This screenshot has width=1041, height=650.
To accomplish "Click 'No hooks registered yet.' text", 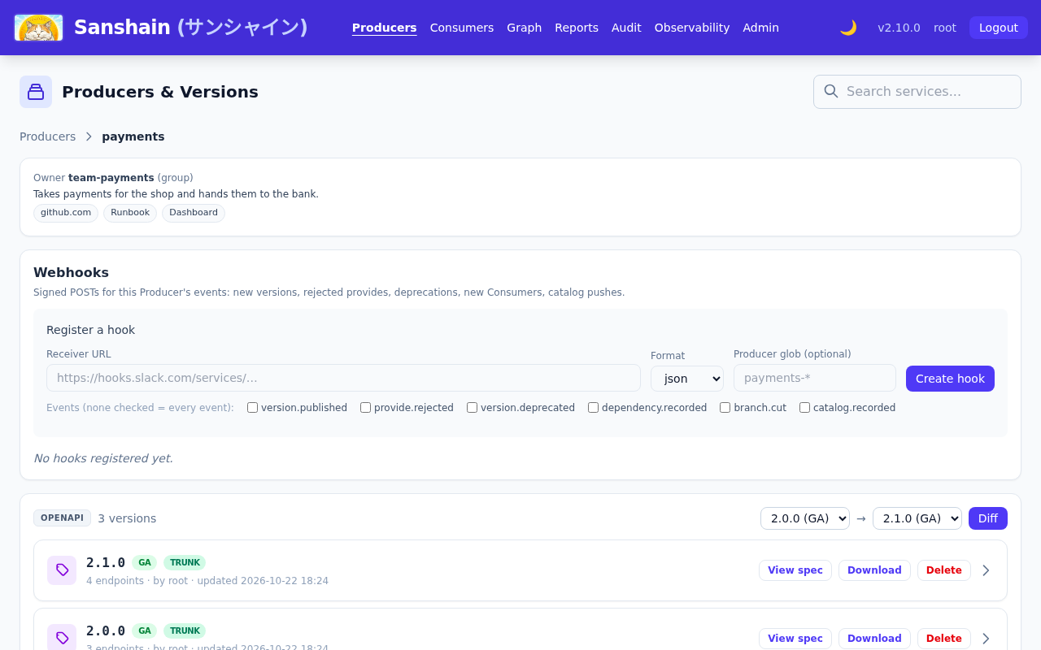I will click(103, 458).
